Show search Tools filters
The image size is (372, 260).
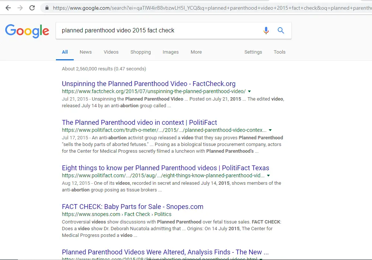coord(280,52)
